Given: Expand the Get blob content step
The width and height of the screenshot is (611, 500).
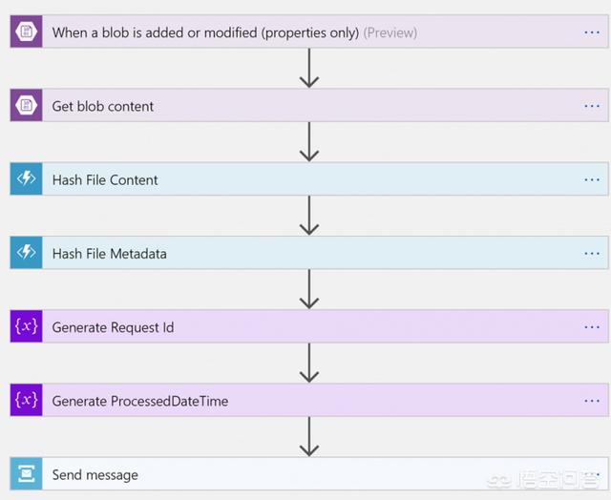Looking at the screenshot, I should (x=103, y=106).
